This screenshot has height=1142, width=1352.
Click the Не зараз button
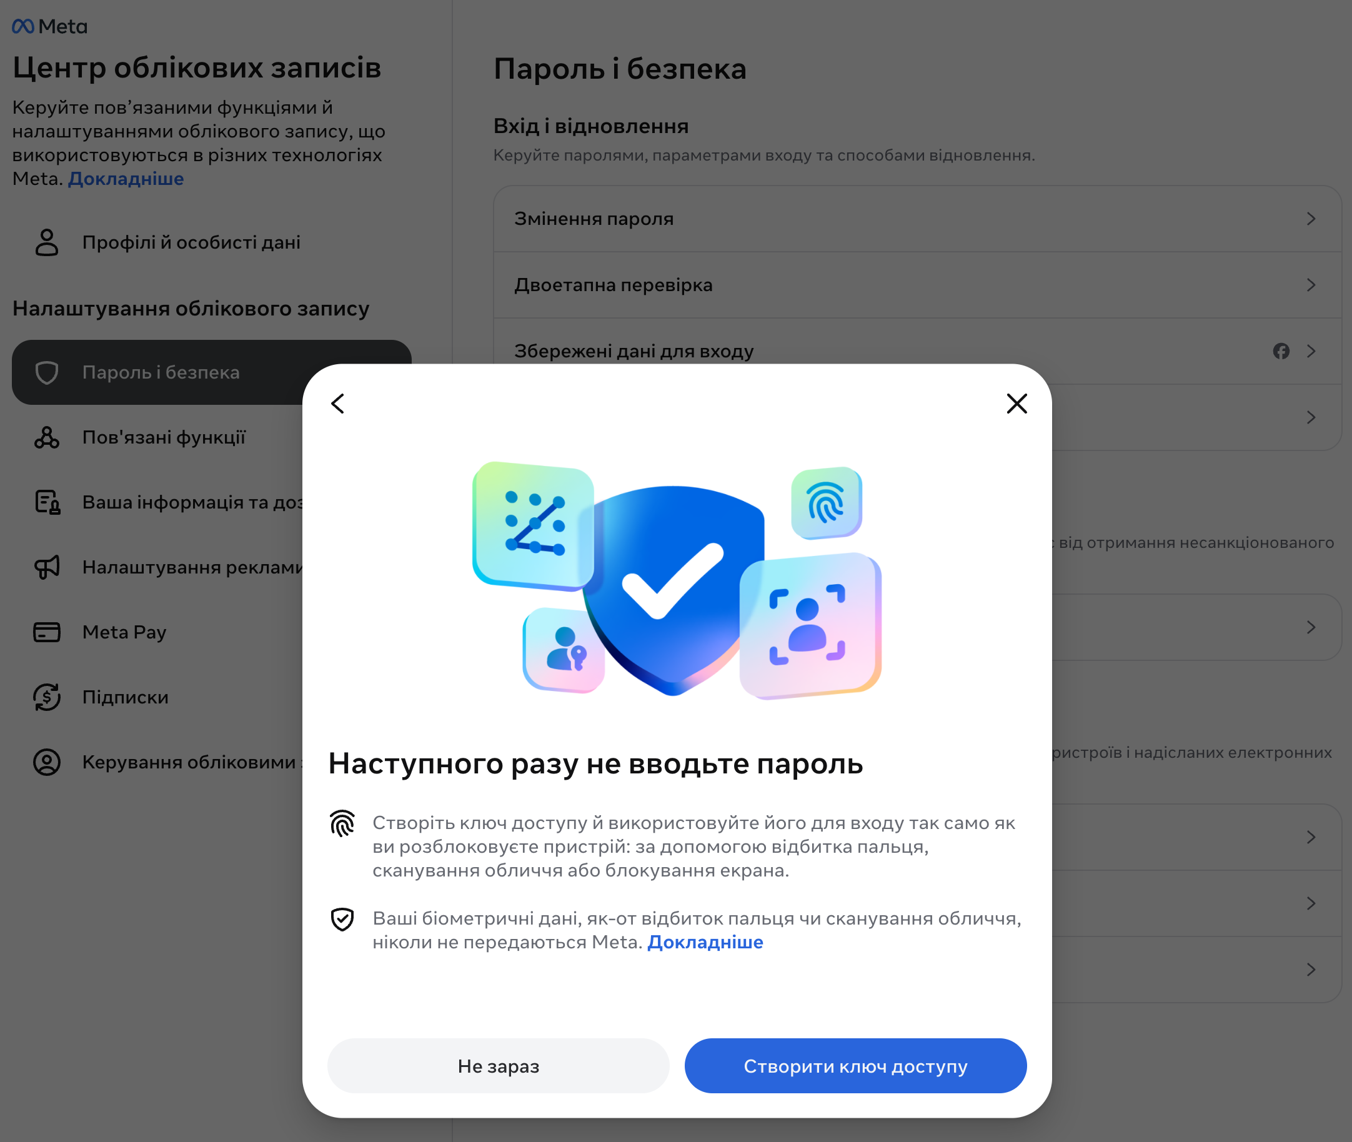498,1066
